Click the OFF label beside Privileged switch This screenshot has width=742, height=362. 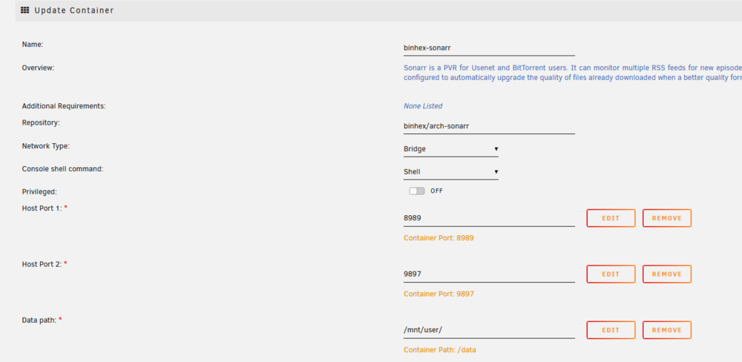(437, 191)
